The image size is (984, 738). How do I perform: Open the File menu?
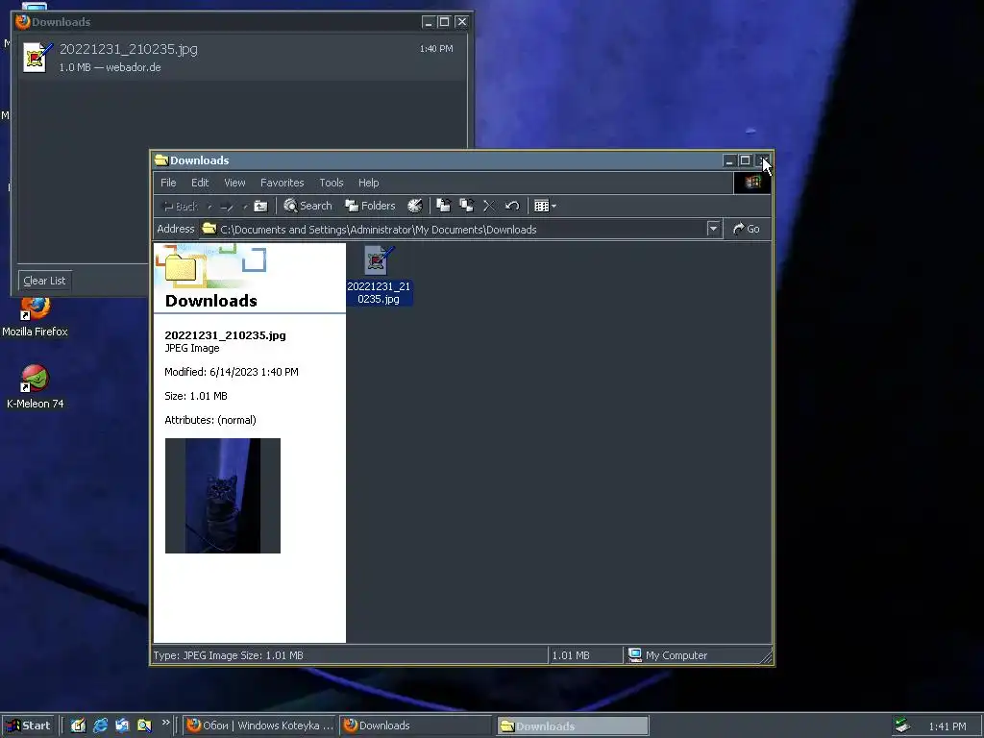[x=168, y=183]
